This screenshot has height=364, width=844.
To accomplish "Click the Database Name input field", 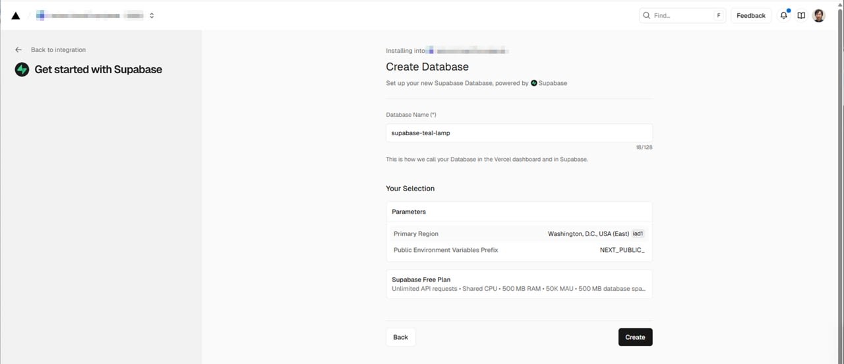I will 519,133.
